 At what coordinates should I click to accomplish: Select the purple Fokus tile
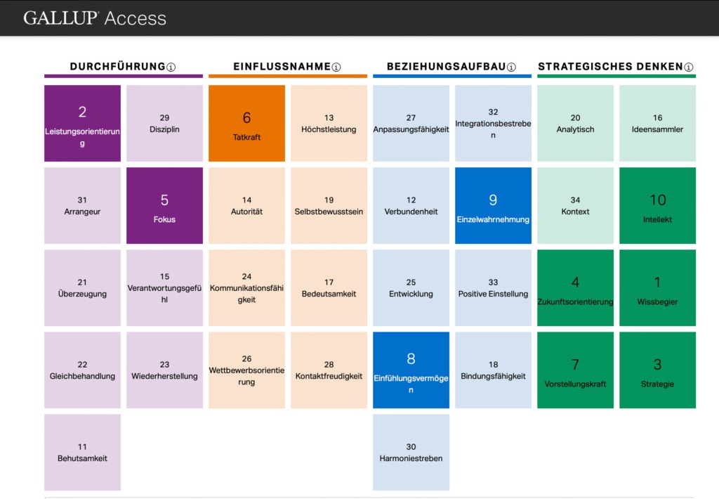[164, 205]
